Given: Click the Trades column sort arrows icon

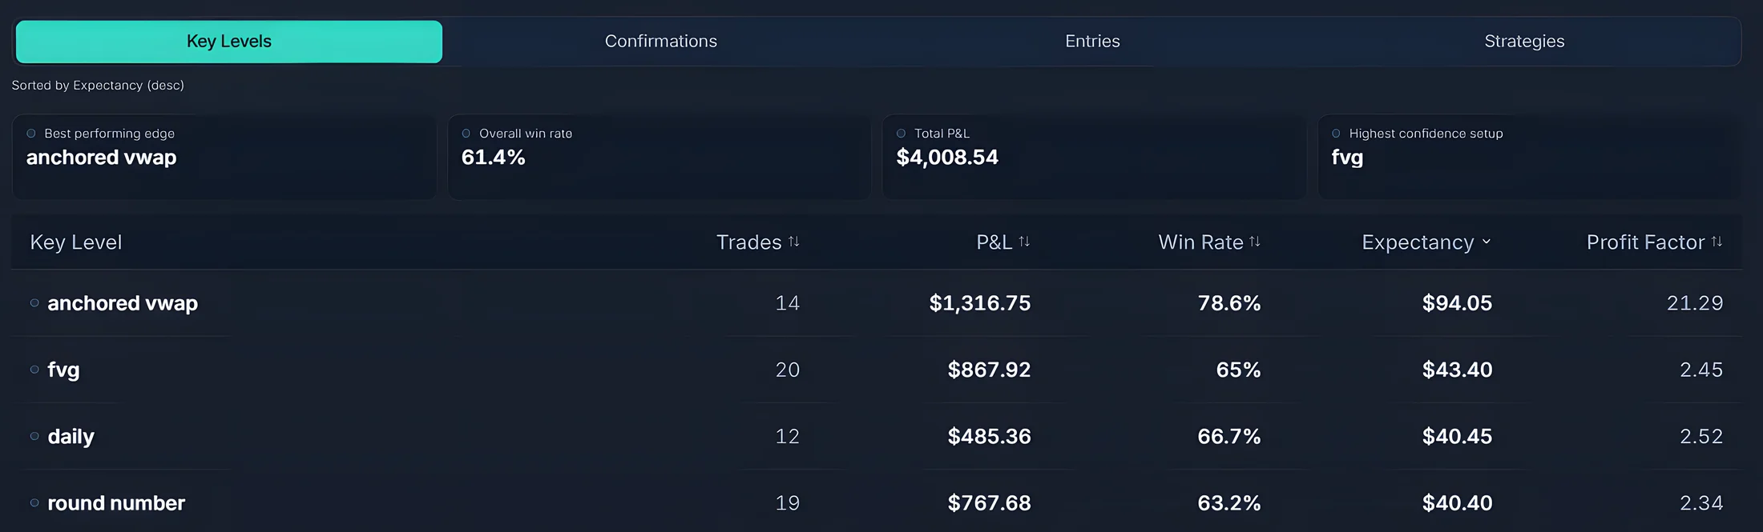Looking at the screenshot, I should coord(794,242).
